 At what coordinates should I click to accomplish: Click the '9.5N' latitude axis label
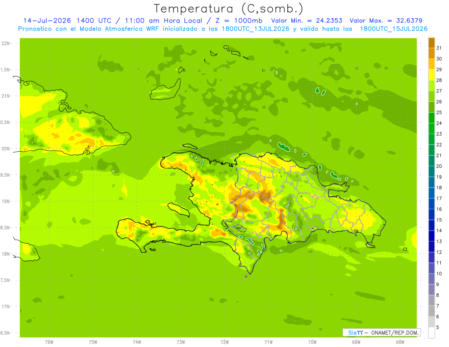click(5, 175)
